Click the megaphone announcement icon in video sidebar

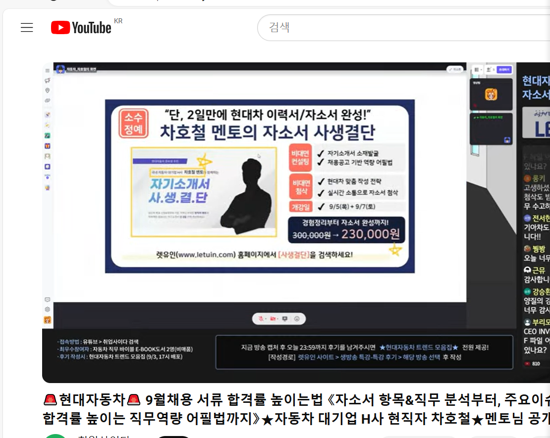[x=48, y=80]
